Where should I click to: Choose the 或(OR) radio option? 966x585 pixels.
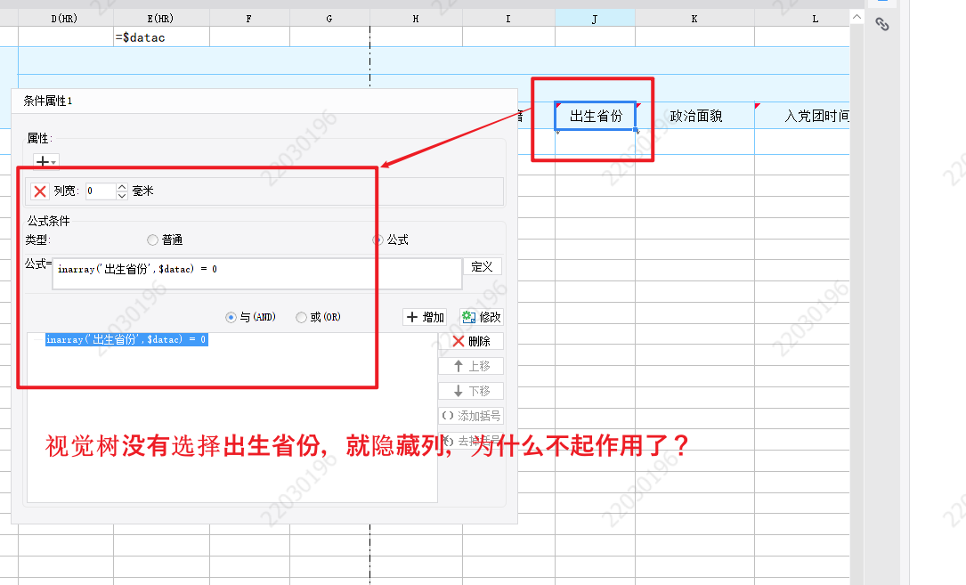[301, 317]
